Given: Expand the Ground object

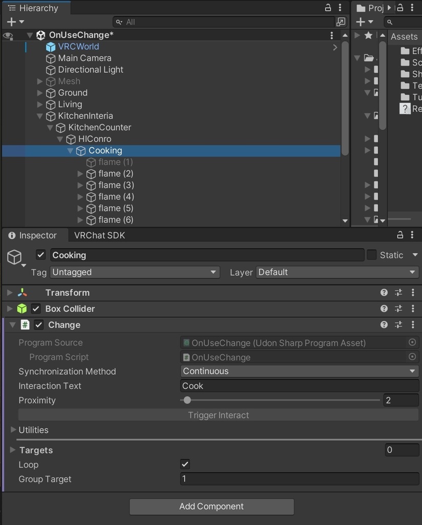Looking at the screenshot, I should (40, 93).
